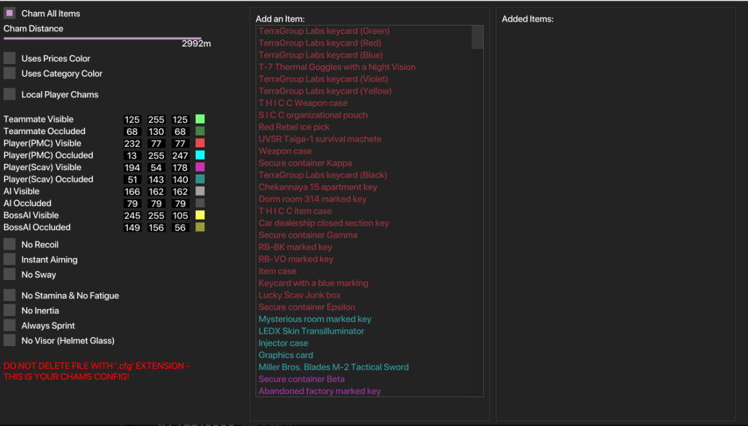Click the item list scrollbar thumb
This screenshot has width=748, height=426.
pos(477,37)
